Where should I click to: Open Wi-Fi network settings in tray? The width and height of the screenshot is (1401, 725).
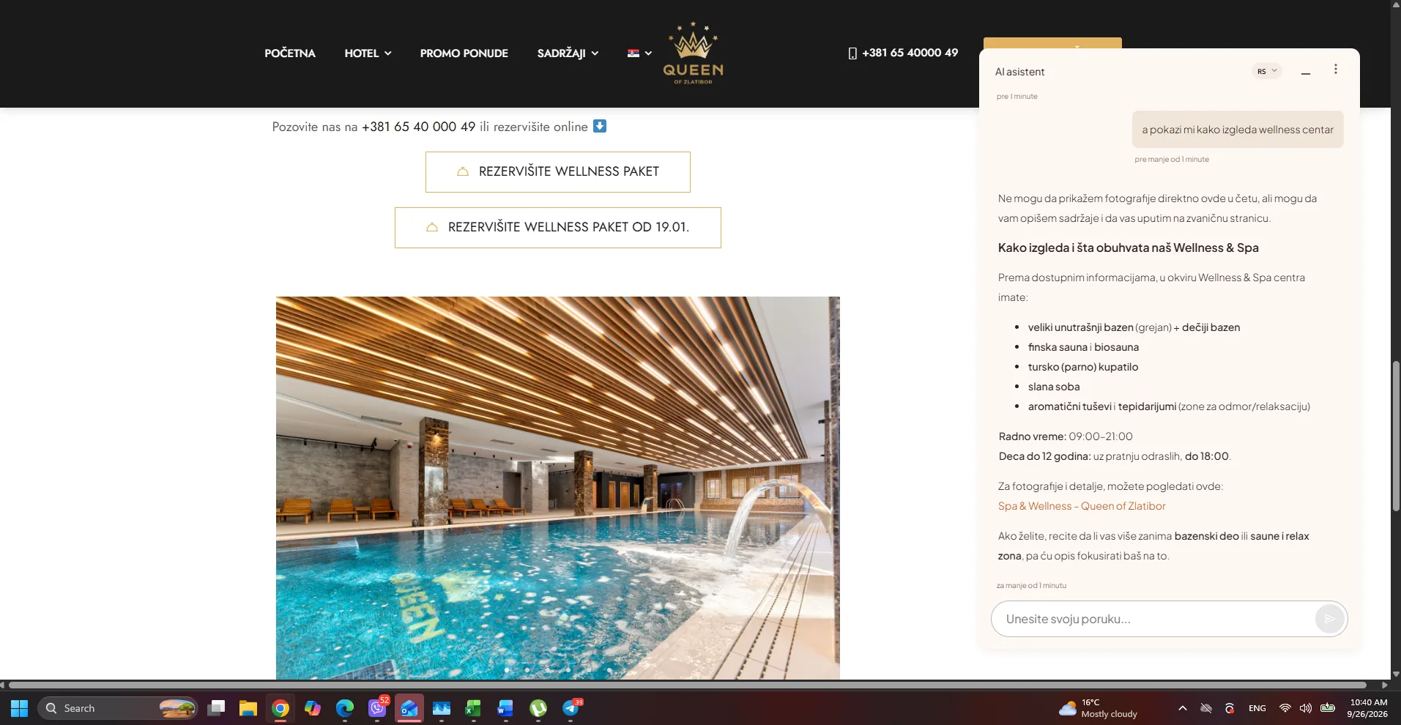(x=1285, y=708)
